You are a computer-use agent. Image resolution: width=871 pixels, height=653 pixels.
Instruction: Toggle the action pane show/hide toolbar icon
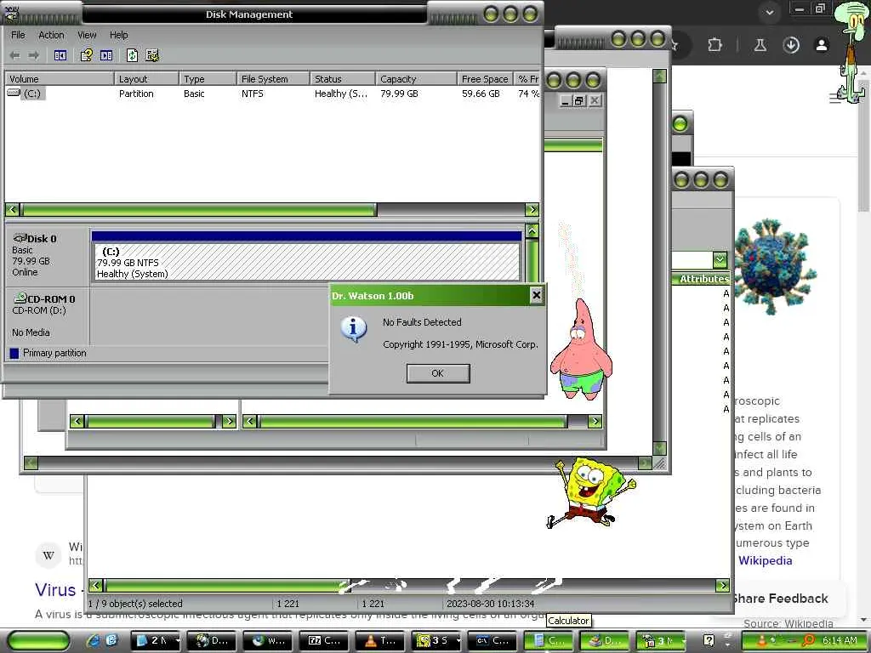[106, 55]
